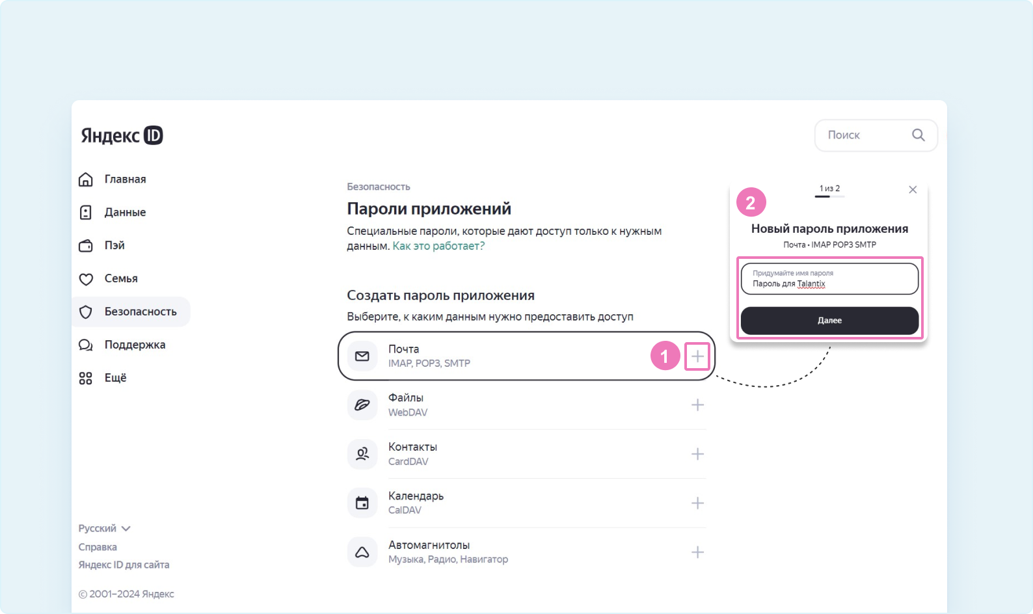Add an app password for Файлы
Image resolution: width=1033 pixels, height=614 pixels.
coord(697,405)
